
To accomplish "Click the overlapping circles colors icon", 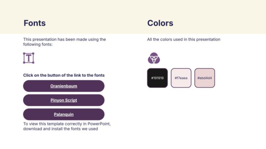I will click(x=154, y=58).
